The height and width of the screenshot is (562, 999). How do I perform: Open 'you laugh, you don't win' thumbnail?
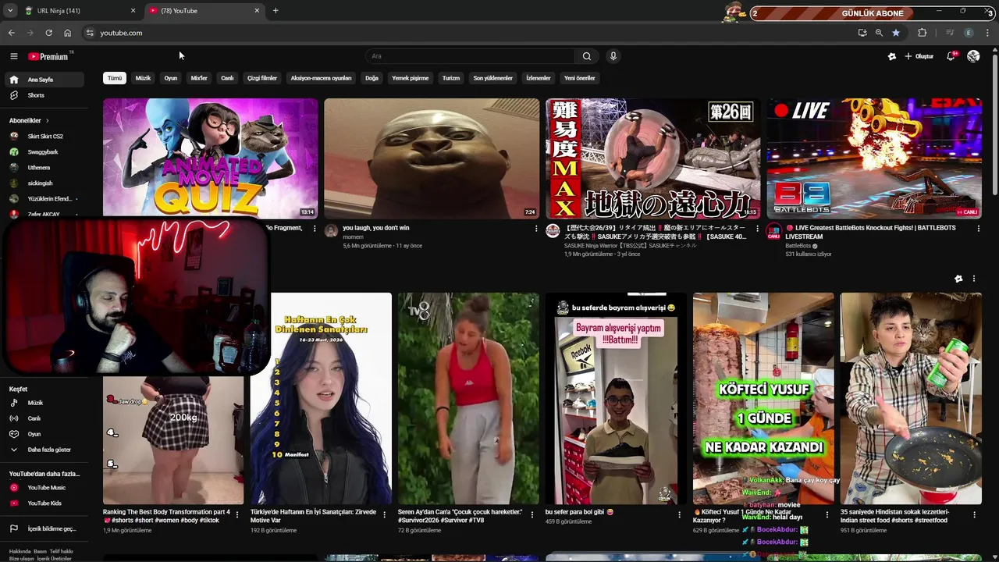[x=432, y=158]
